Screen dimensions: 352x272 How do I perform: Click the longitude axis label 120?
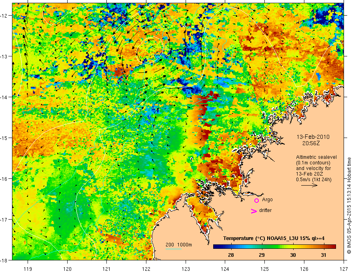pos(67,269)
